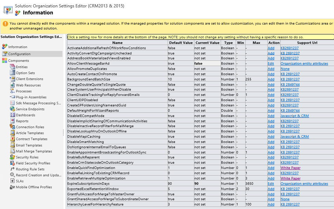Click the Routing Rule Sets icon
The height and width of the screenshot is (209, 334).
[12, 169]
